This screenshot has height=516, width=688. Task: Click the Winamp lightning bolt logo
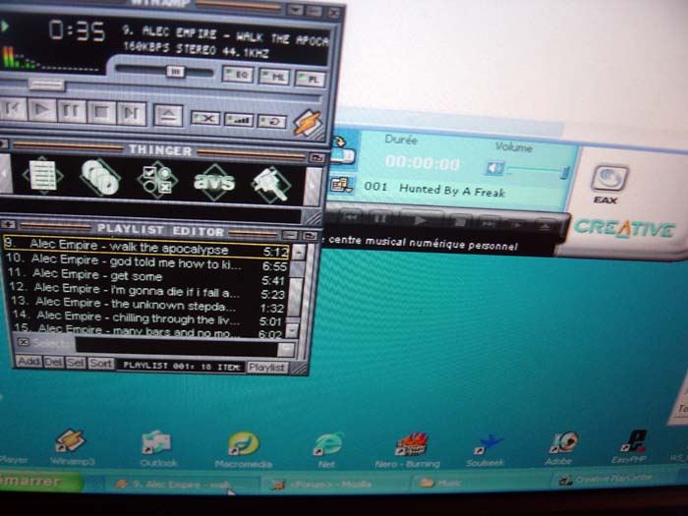click(x=307, y=122)
